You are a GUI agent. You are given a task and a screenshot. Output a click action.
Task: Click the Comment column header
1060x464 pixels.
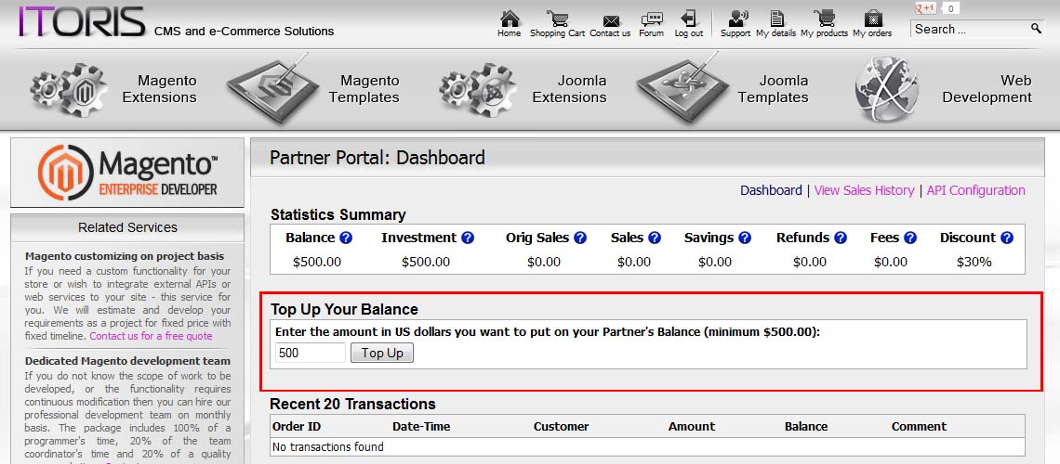tap(919, 426)
